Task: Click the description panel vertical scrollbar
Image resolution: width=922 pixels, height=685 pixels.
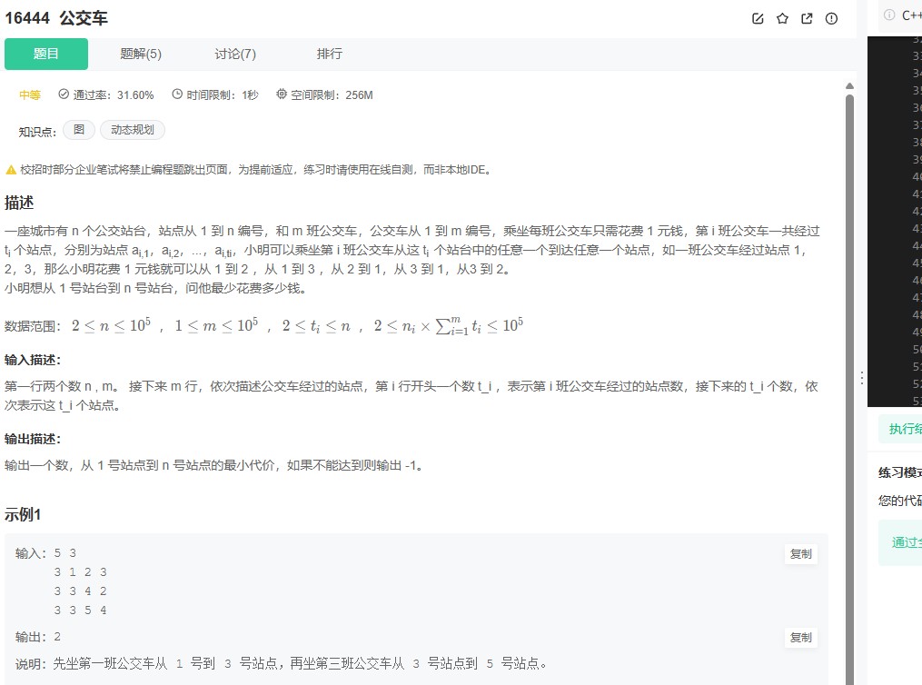Action: pyautogui.click(x=849, y=388)
